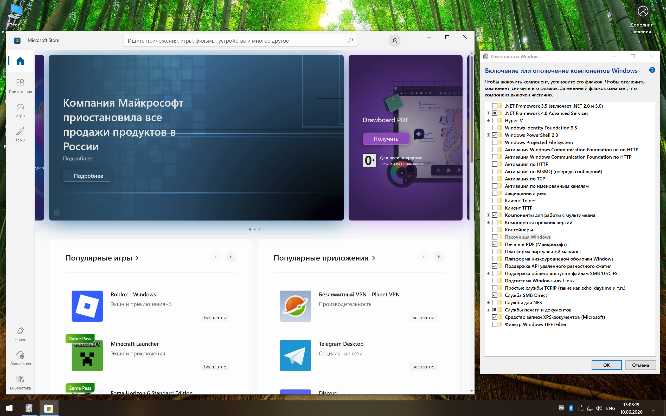Click the Microsoft Store taskbar icon
Screen dimensions: 666x416
coord(49,408)
